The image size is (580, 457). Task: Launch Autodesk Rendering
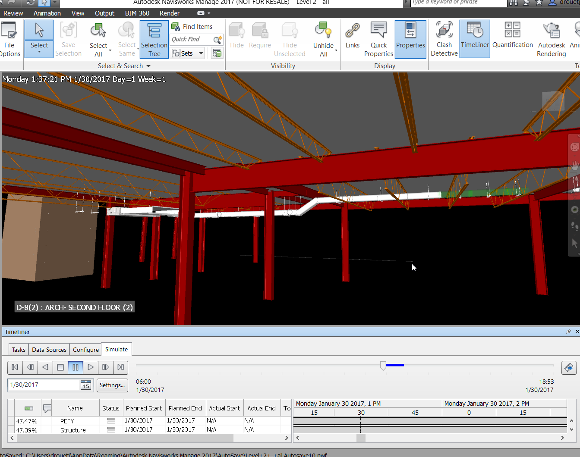551,39
